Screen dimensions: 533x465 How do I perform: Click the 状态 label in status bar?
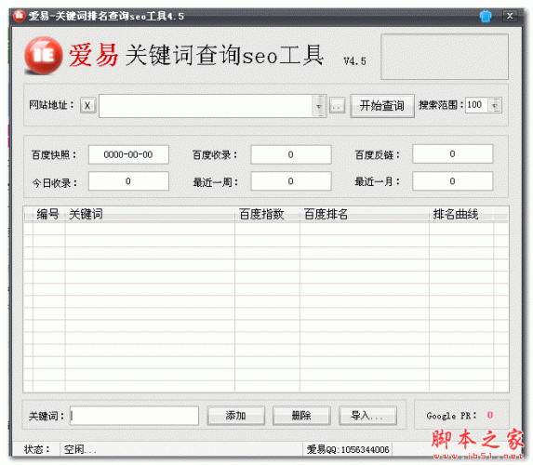pyautogui.click(x=36, y=449)
